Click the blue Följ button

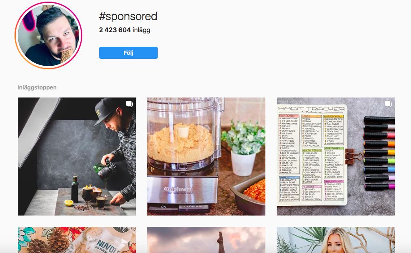128,53
